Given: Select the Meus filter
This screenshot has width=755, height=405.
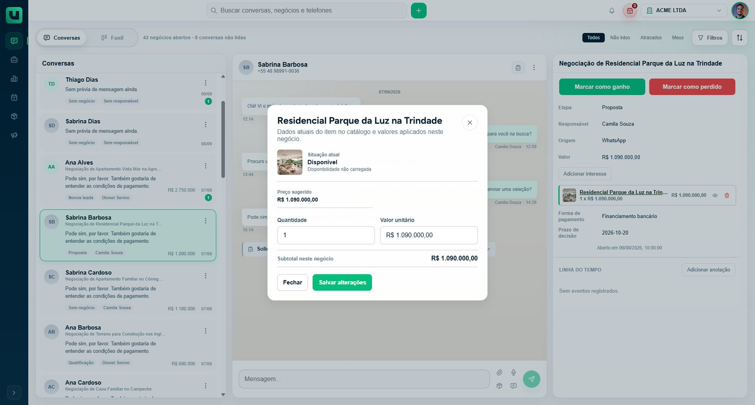Looking at the screenshot, I should click(x=678, y=38).
